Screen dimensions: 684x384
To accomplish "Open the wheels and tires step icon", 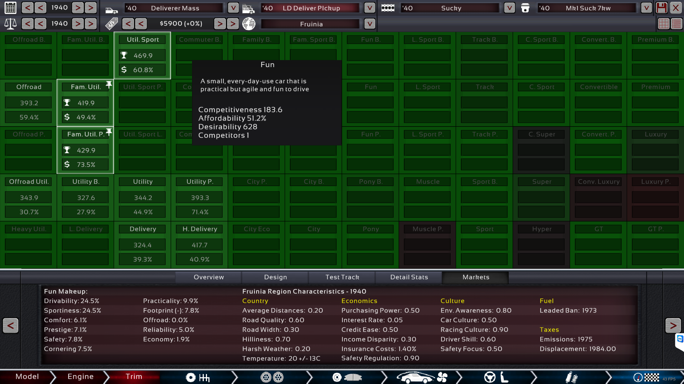I will [x=272, y=377].
